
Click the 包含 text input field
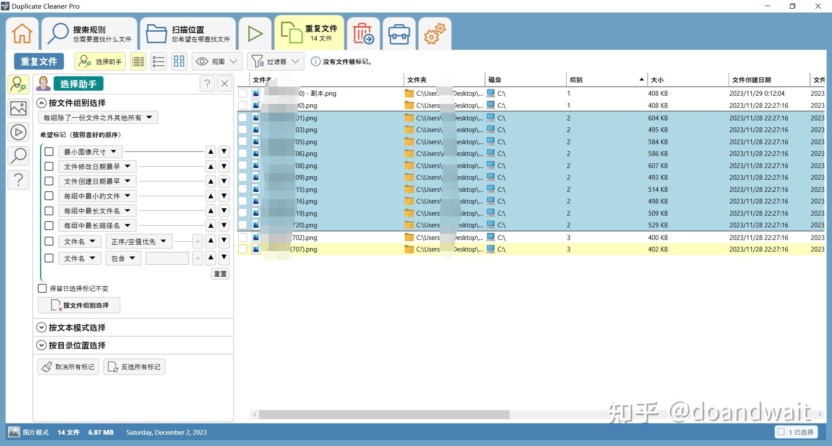(167, 259)
